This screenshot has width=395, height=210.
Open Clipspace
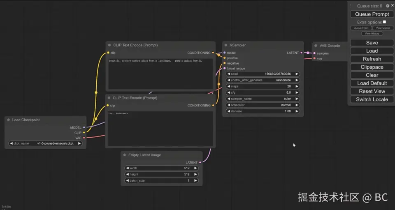coord(372,67)
